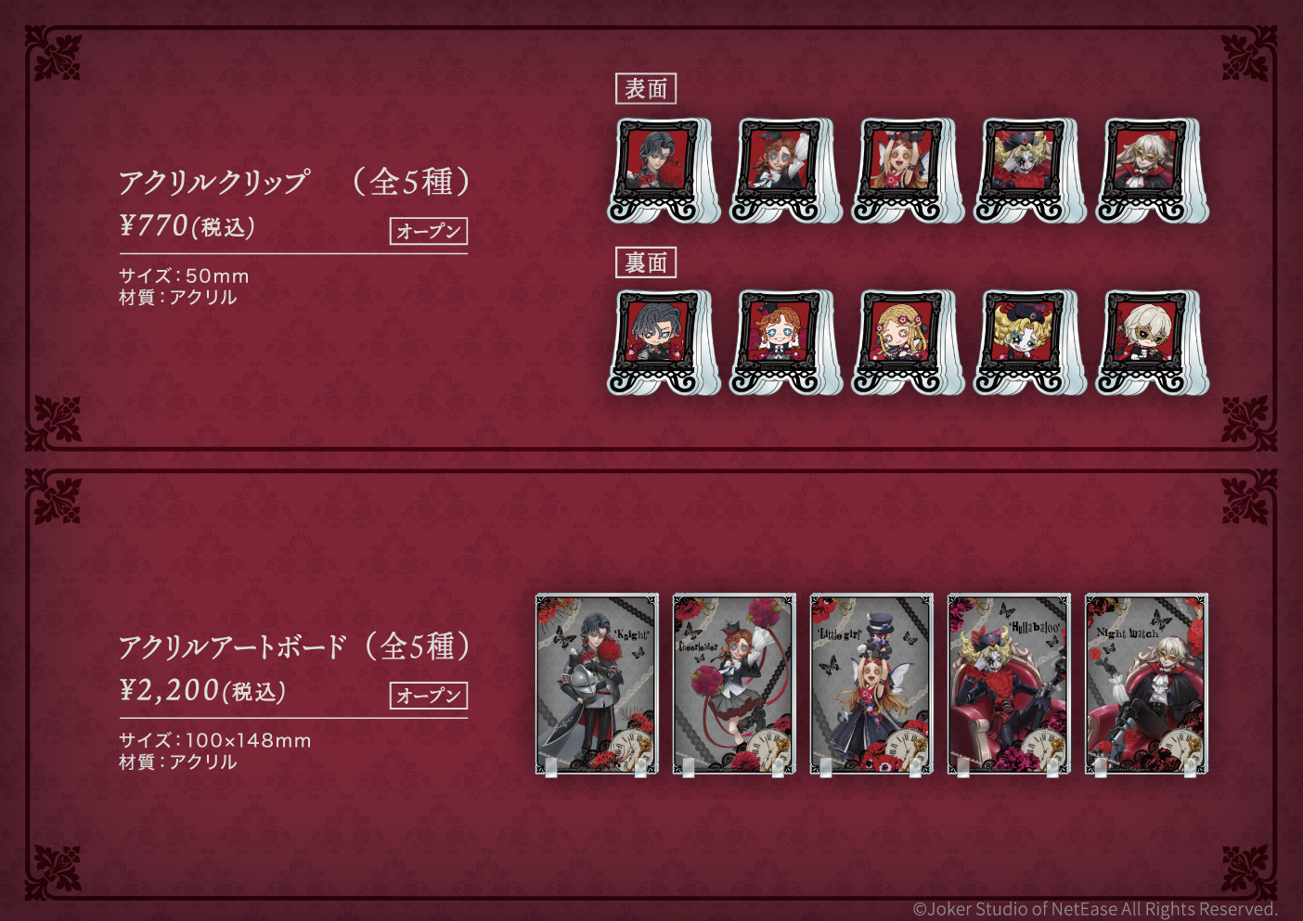Click the chibi blonde girl back-side clip
Viewport: 1303px width, 921px height.
coord(908,342)
